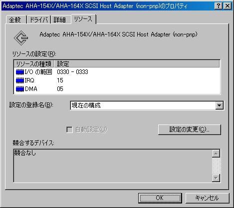The width and height of the screenshot is (234, 208).
Task: Click the DMA value 05
Action: pos(60,89)
